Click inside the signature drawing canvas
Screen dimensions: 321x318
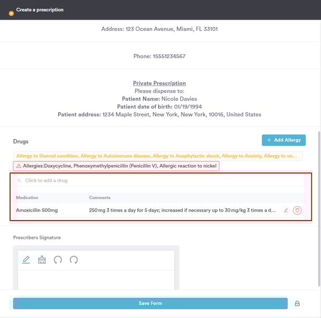96,279
